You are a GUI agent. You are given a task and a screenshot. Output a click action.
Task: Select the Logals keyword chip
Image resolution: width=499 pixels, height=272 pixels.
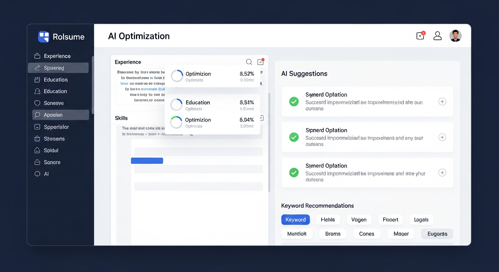coord(421,220)
